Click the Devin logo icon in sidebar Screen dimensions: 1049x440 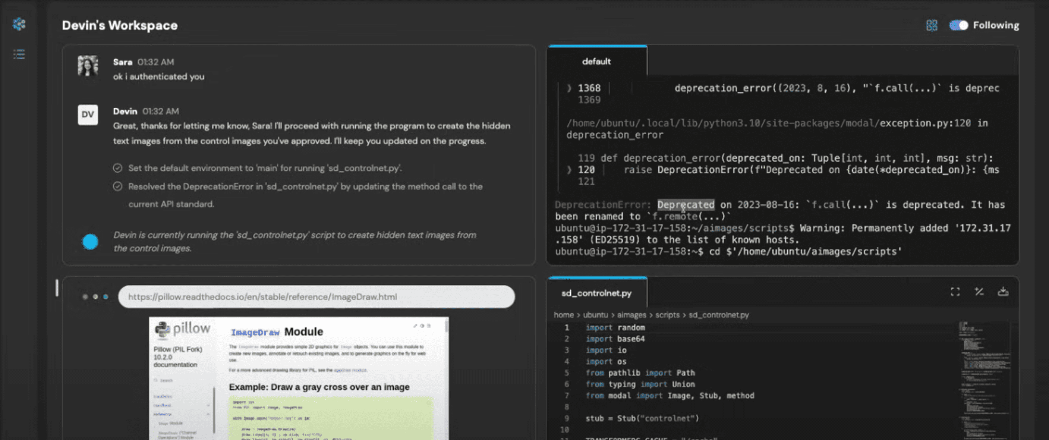coord(19,24)
